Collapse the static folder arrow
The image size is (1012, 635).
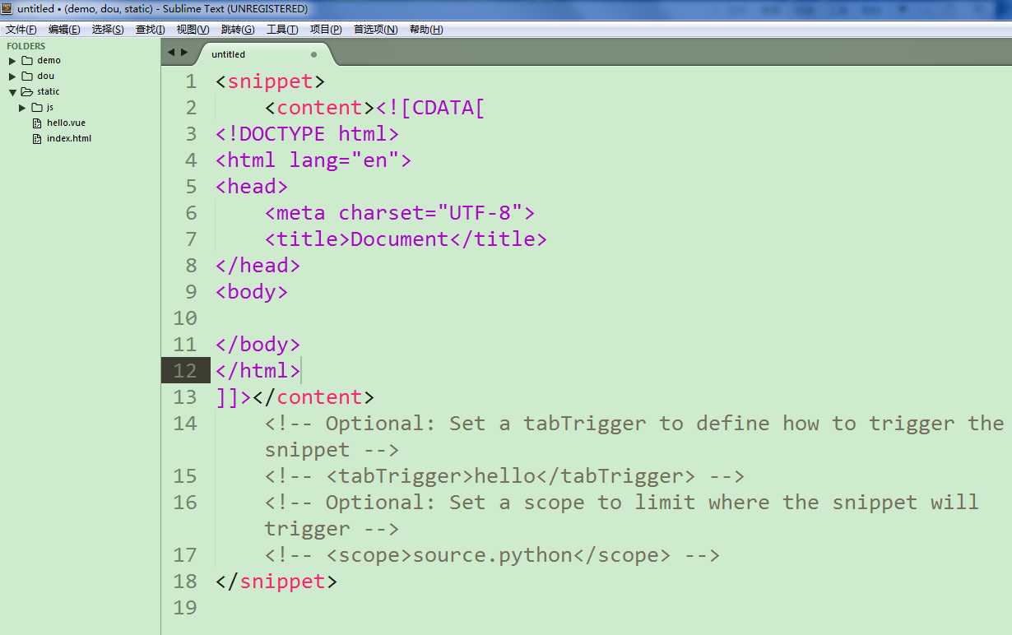12,92
